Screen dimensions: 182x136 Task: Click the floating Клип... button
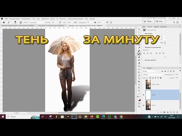tap(160, 22)
